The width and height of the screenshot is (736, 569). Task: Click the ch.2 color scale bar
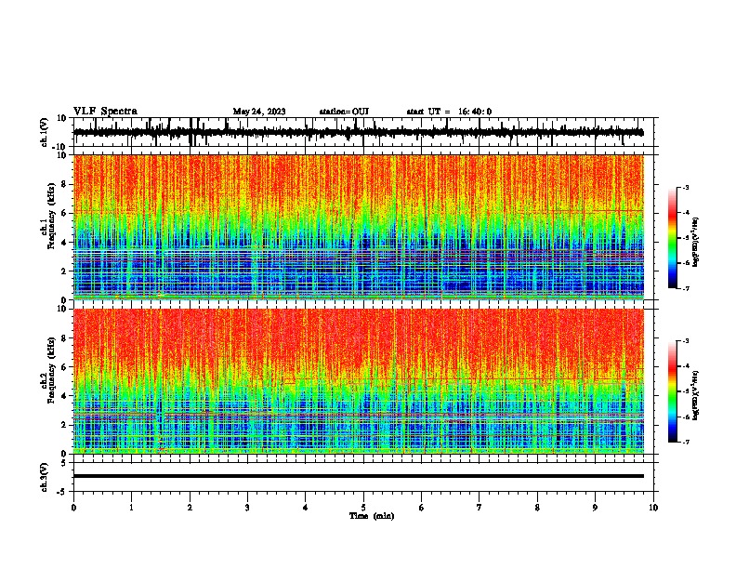click(x=673, y=391)
